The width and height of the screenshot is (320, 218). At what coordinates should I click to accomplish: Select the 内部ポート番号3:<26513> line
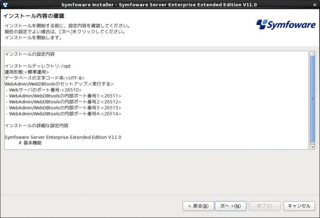[64, 108]
